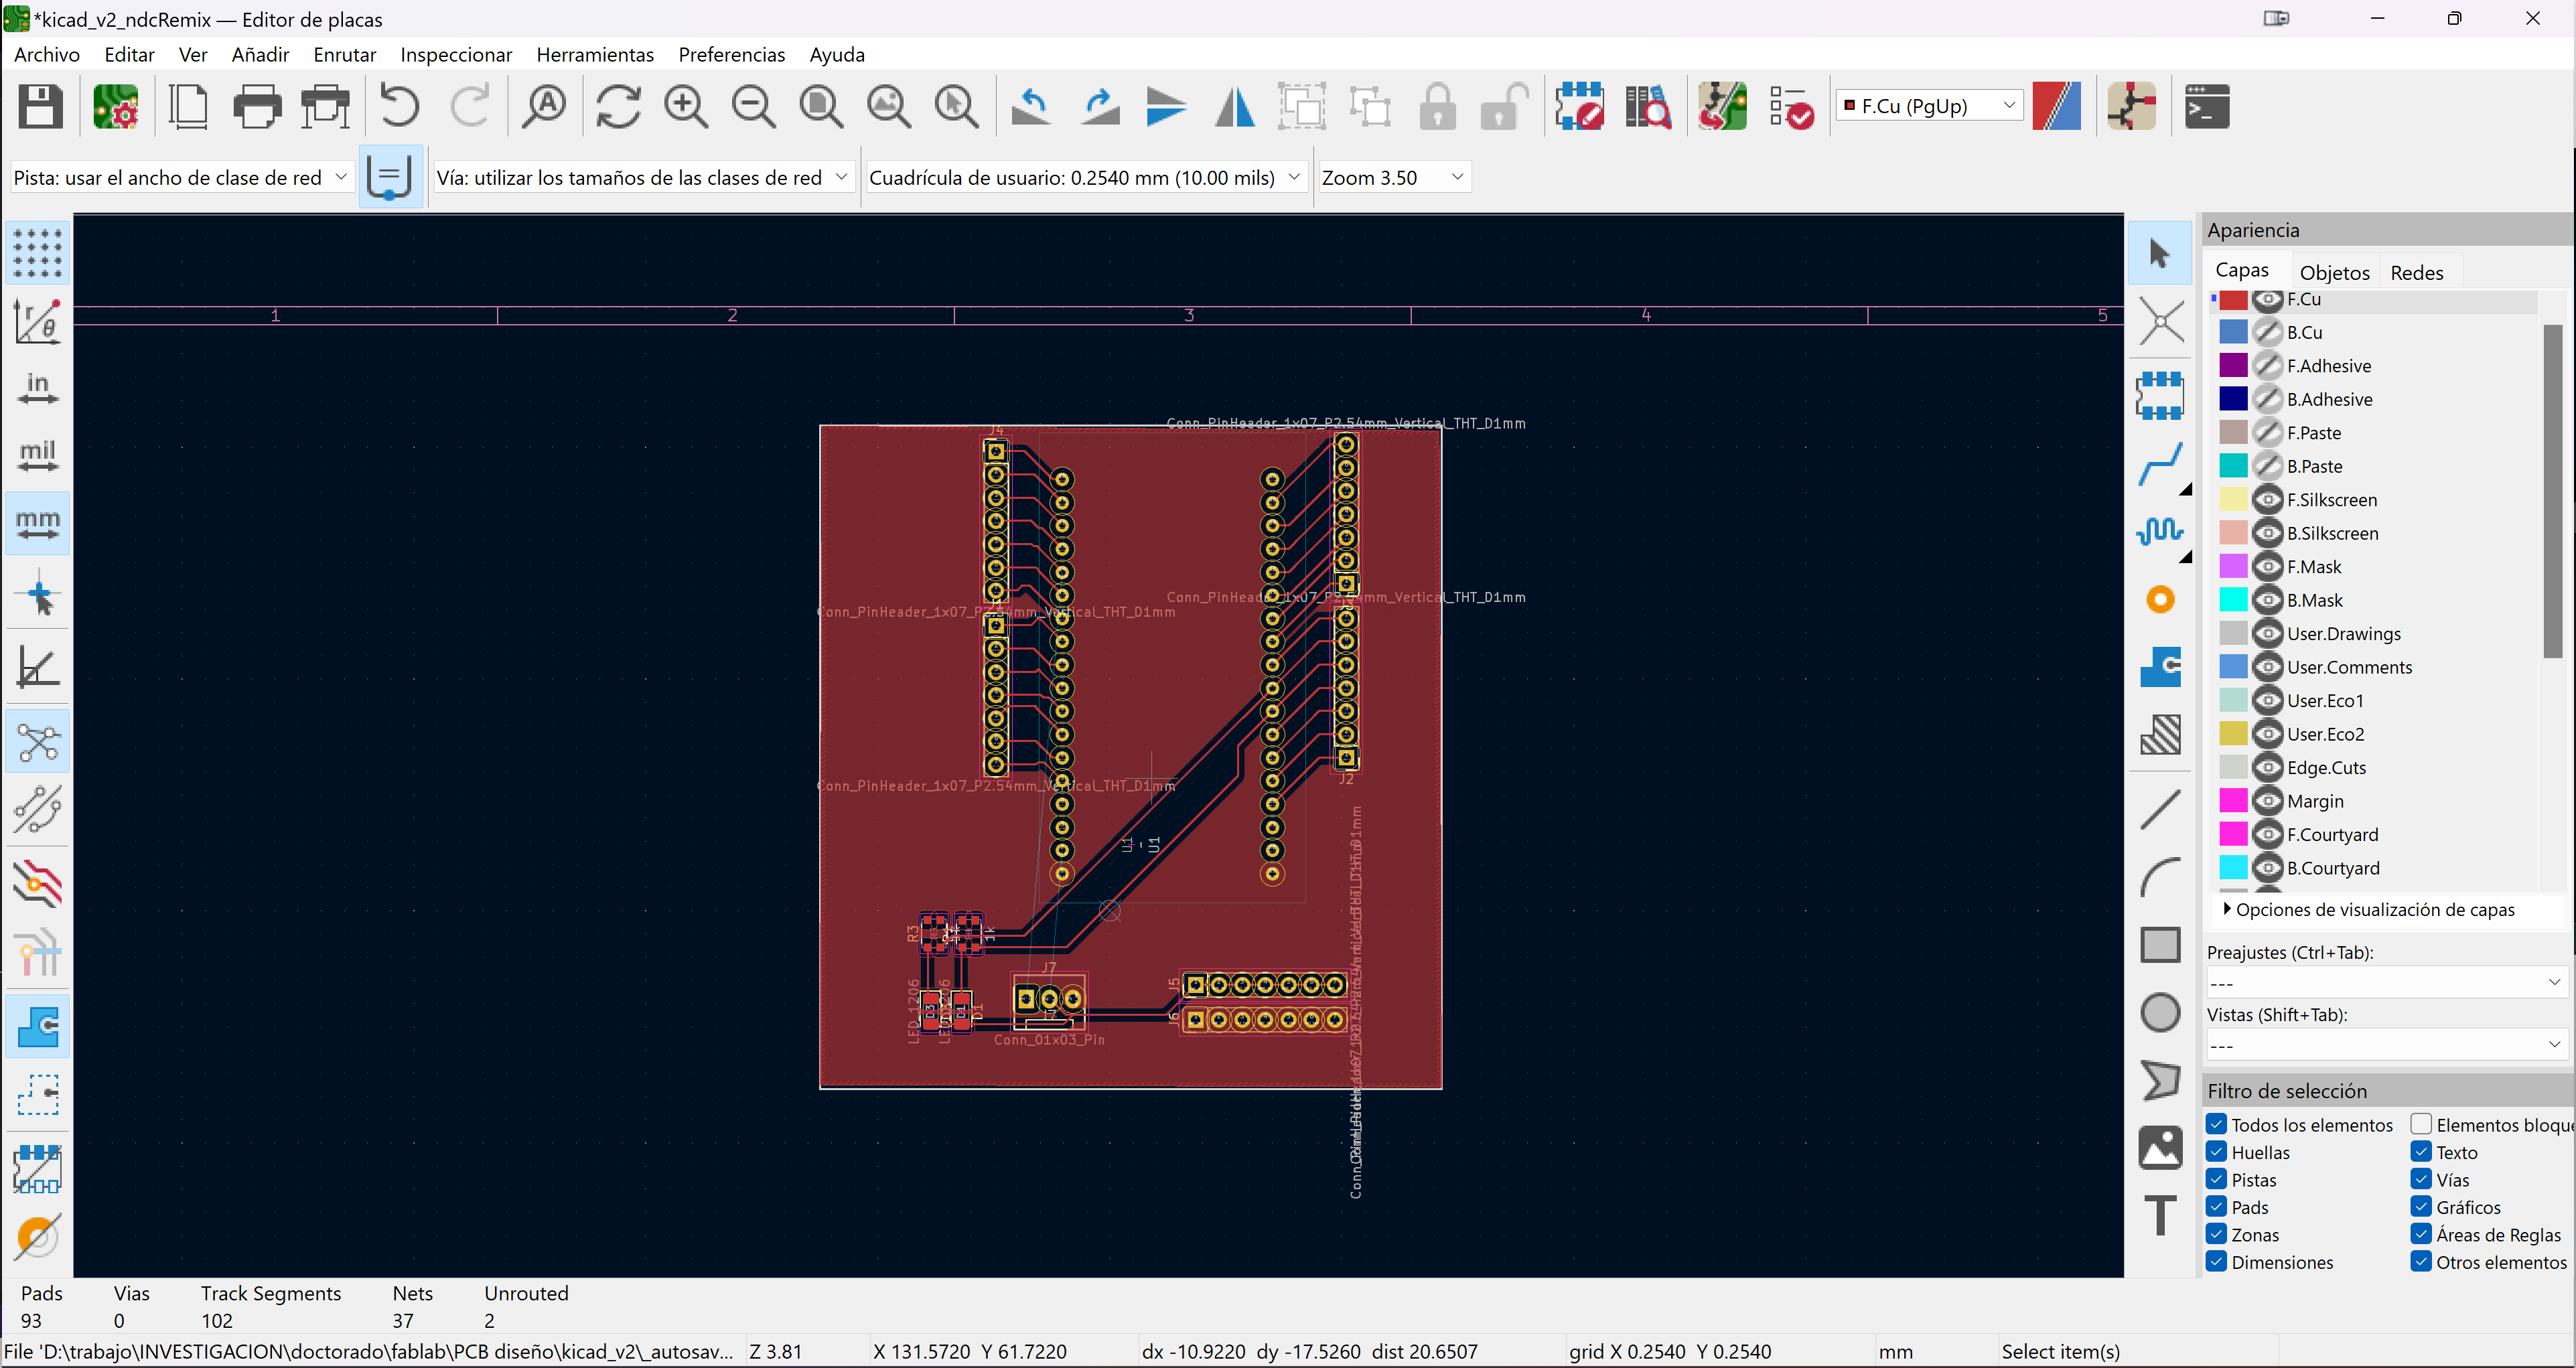2576x1368 pixels.
Task: Open the Zoom 3.50 dropdown
Action: (1394, 178)
